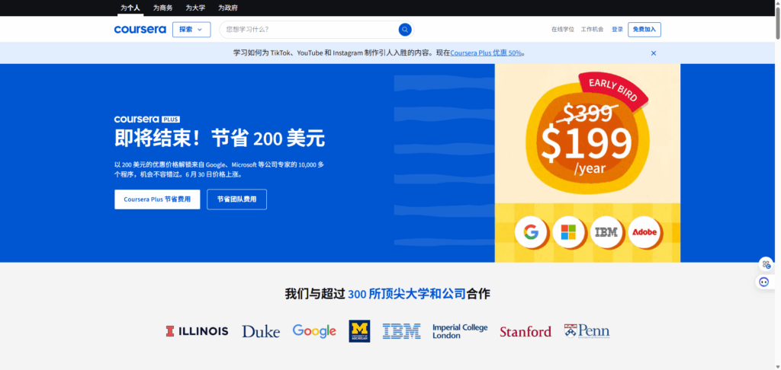This screenshot has width=781, height=370.
Task: Open the 工作机会 link
Action: (592, 30)
